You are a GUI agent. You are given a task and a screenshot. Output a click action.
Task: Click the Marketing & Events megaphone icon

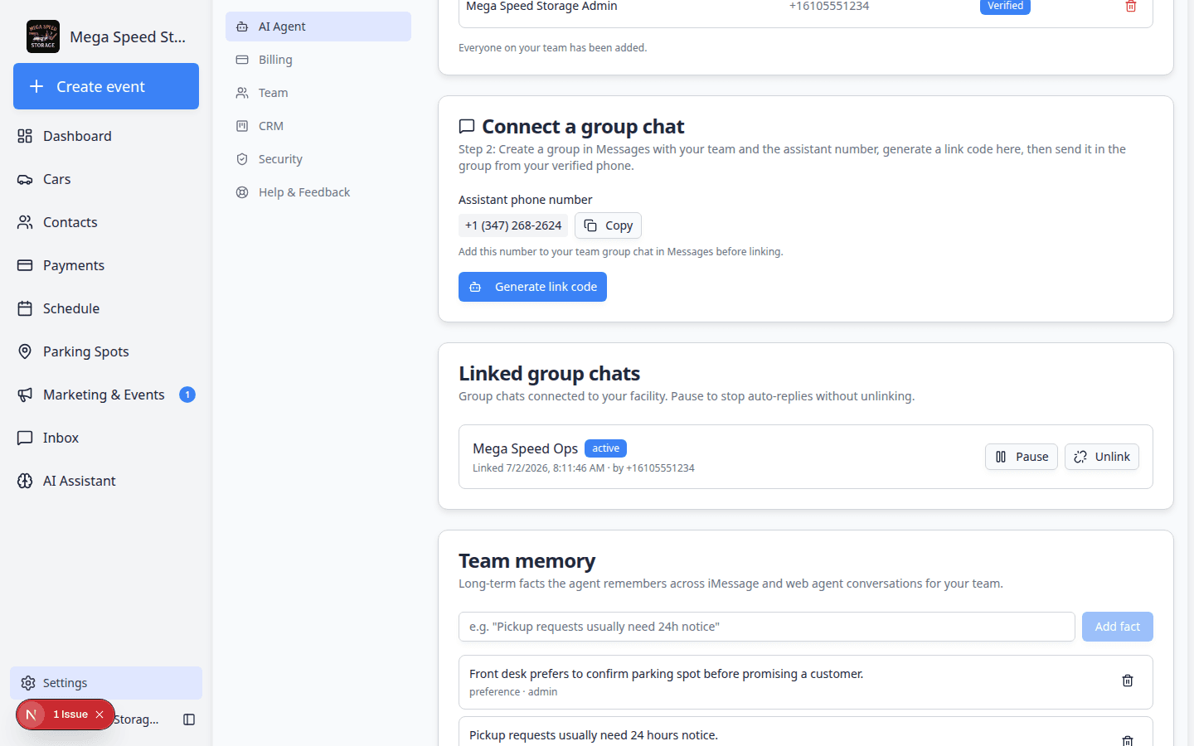[25, 395]
